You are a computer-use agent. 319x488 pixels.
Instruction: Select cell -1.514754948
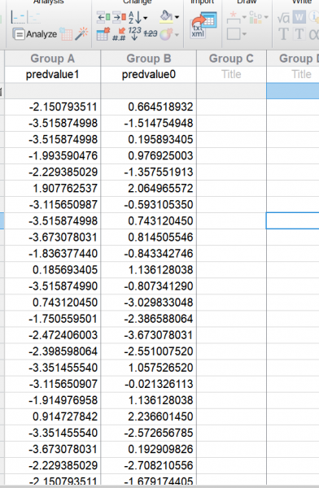pyautogui.click(x=149, y=124)
